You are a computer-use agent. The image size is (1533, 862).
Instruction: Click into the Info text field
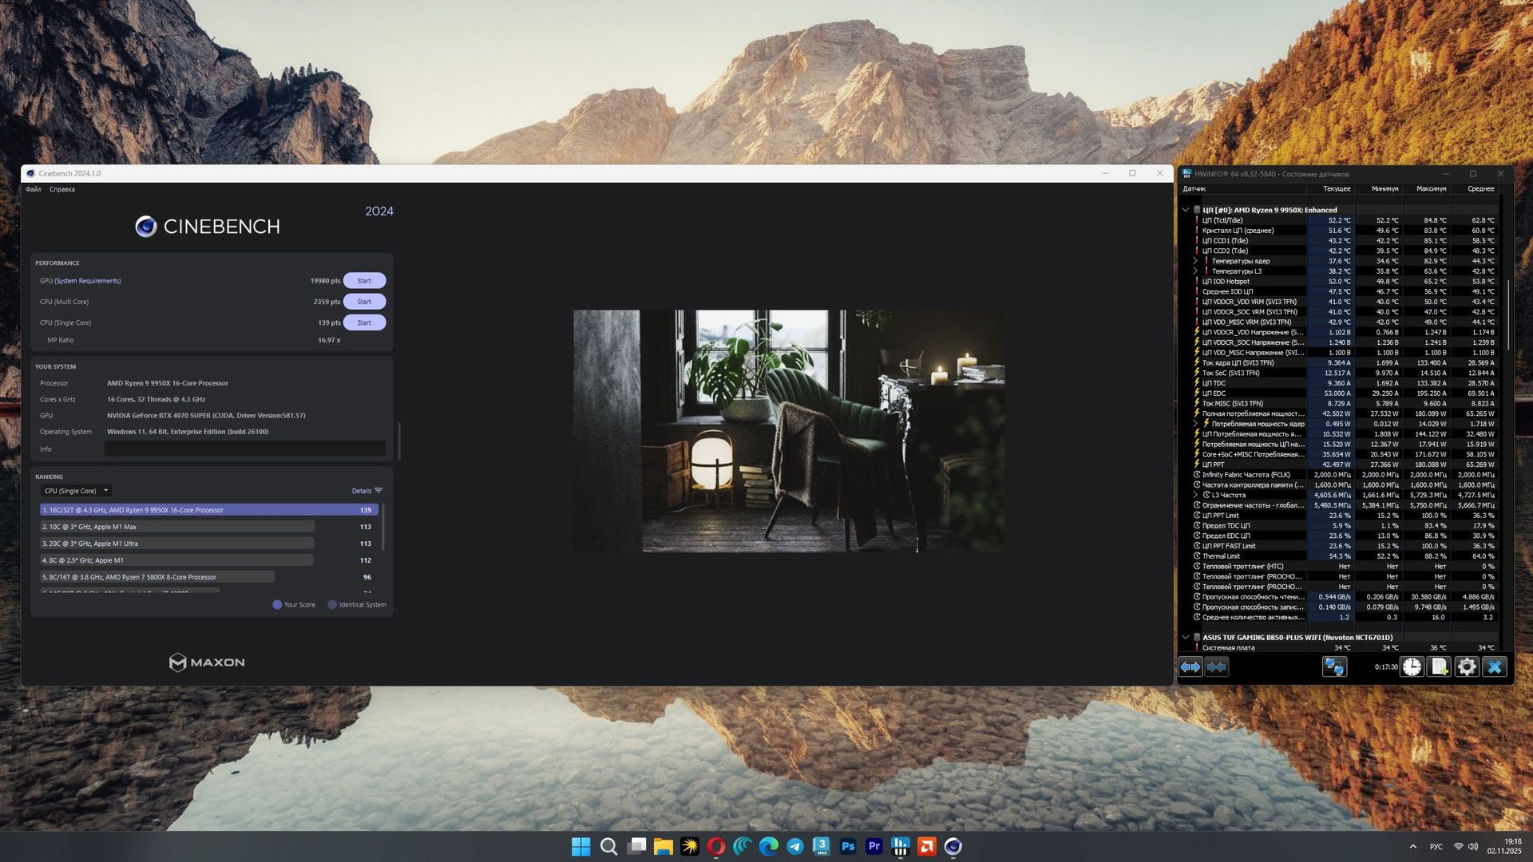[x=244, y=449]
